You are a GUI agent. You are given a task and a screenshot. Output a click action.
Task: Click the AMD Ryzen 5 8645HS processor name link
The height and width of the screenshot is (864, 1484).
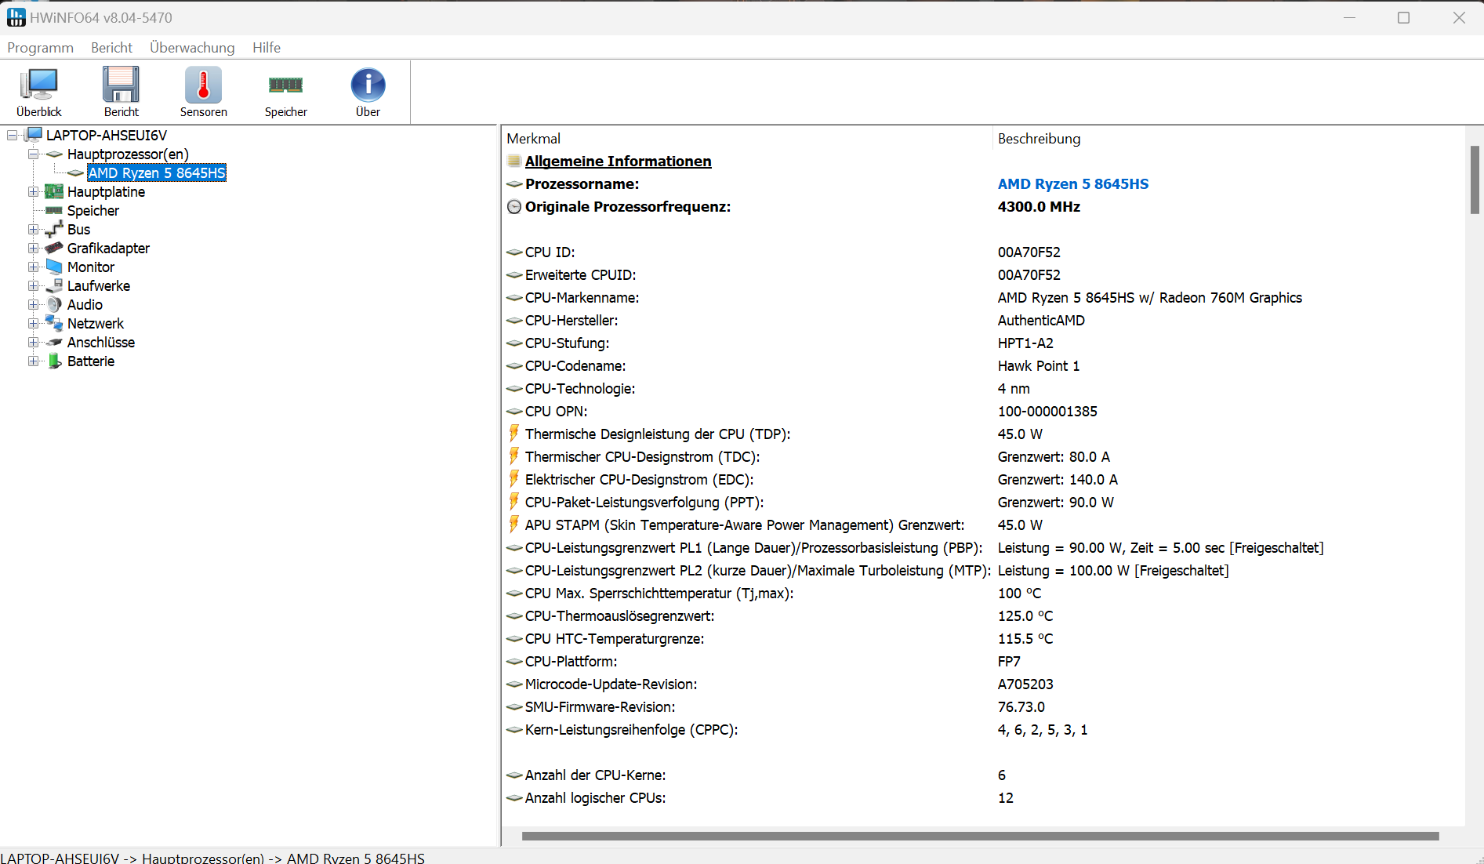1072,184
